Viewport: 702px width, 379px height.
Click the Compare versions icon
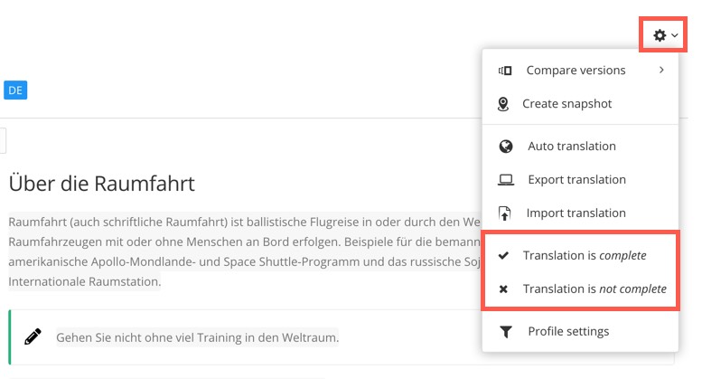click(505, 71)
